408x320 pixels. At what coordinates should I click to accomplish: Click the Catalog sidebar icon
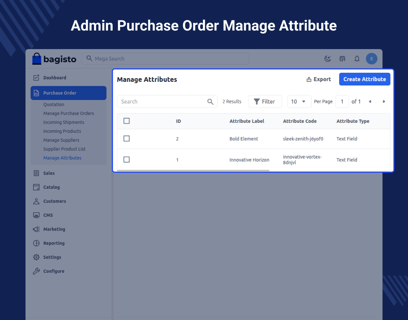point(36,187)
